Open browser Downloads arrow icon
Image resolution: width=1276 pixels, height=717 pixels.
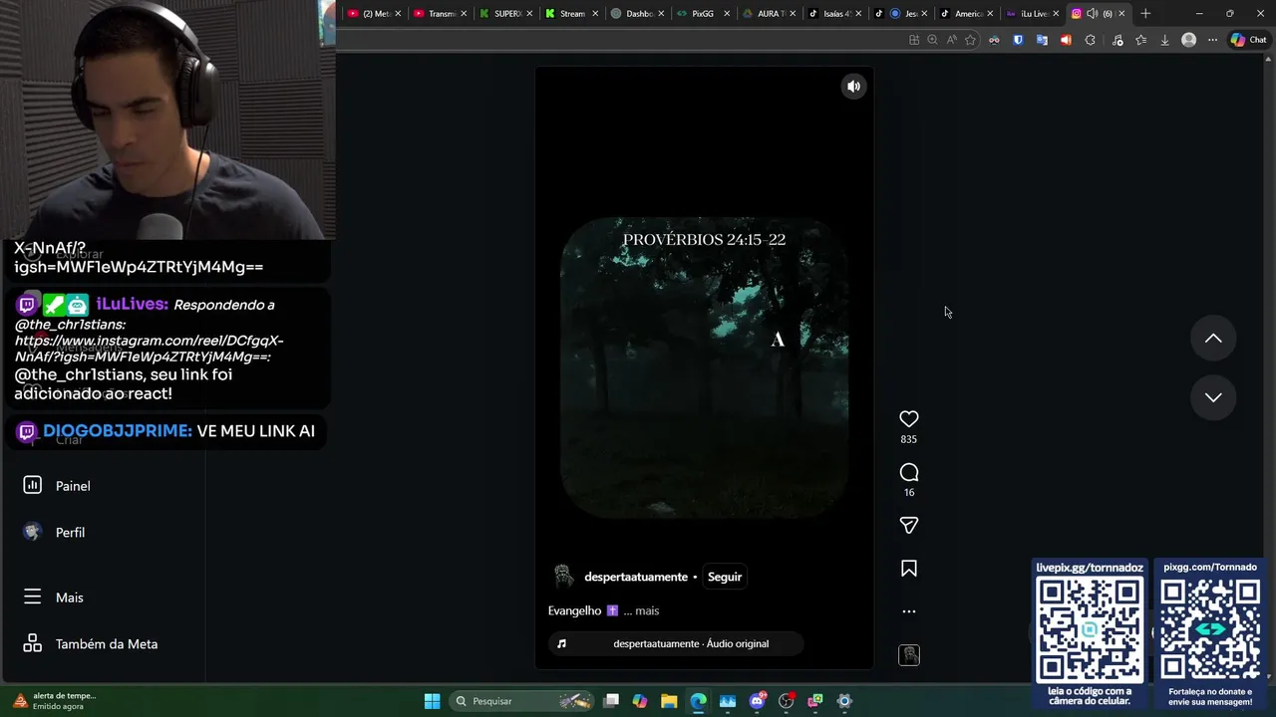tap(1164, 40)
